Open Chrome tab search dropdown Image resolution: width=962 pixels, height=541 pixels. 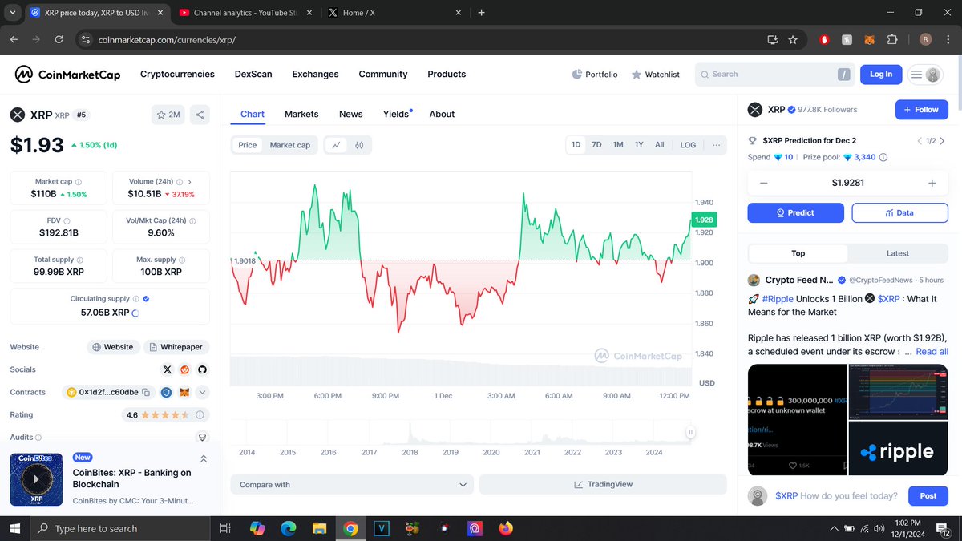(11, 13)
